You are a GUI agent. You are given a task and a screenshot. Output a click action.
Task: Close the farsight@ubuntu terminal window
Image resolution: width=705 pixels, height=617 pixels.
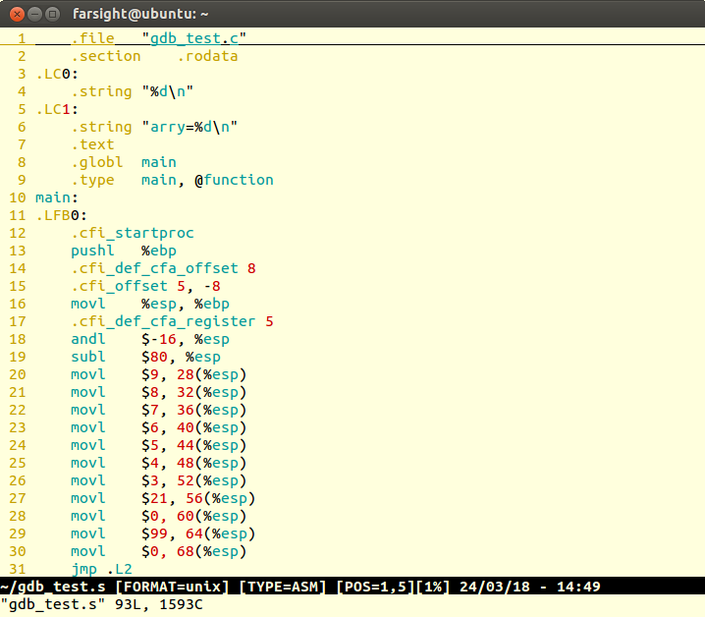[17, 15]
